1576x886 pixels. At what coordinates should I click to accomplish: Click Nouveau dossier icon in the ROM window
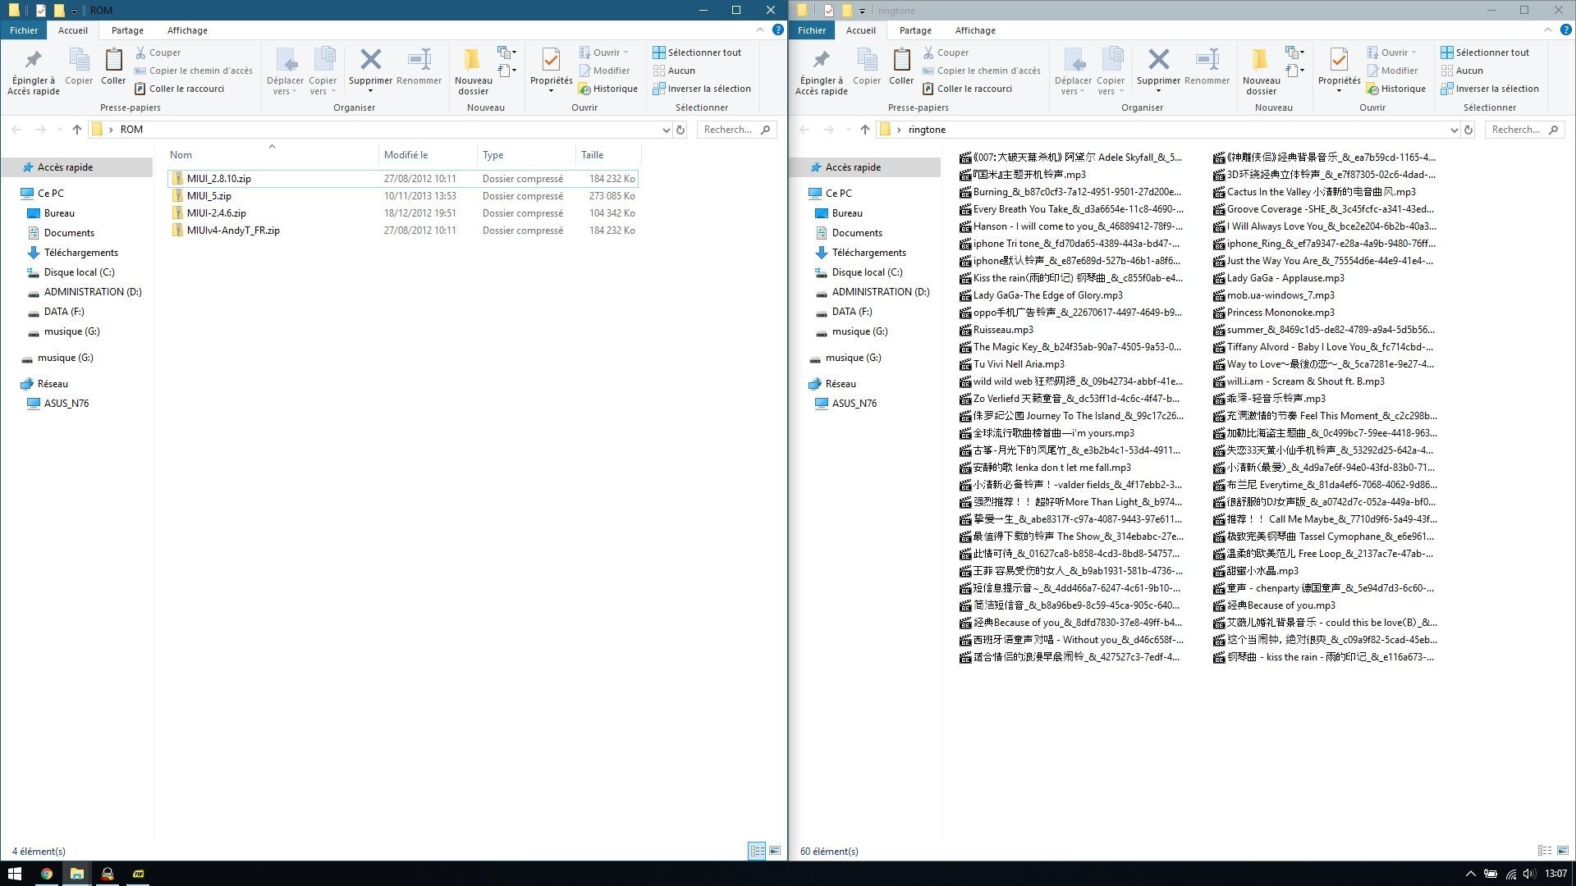pos(473,61)
